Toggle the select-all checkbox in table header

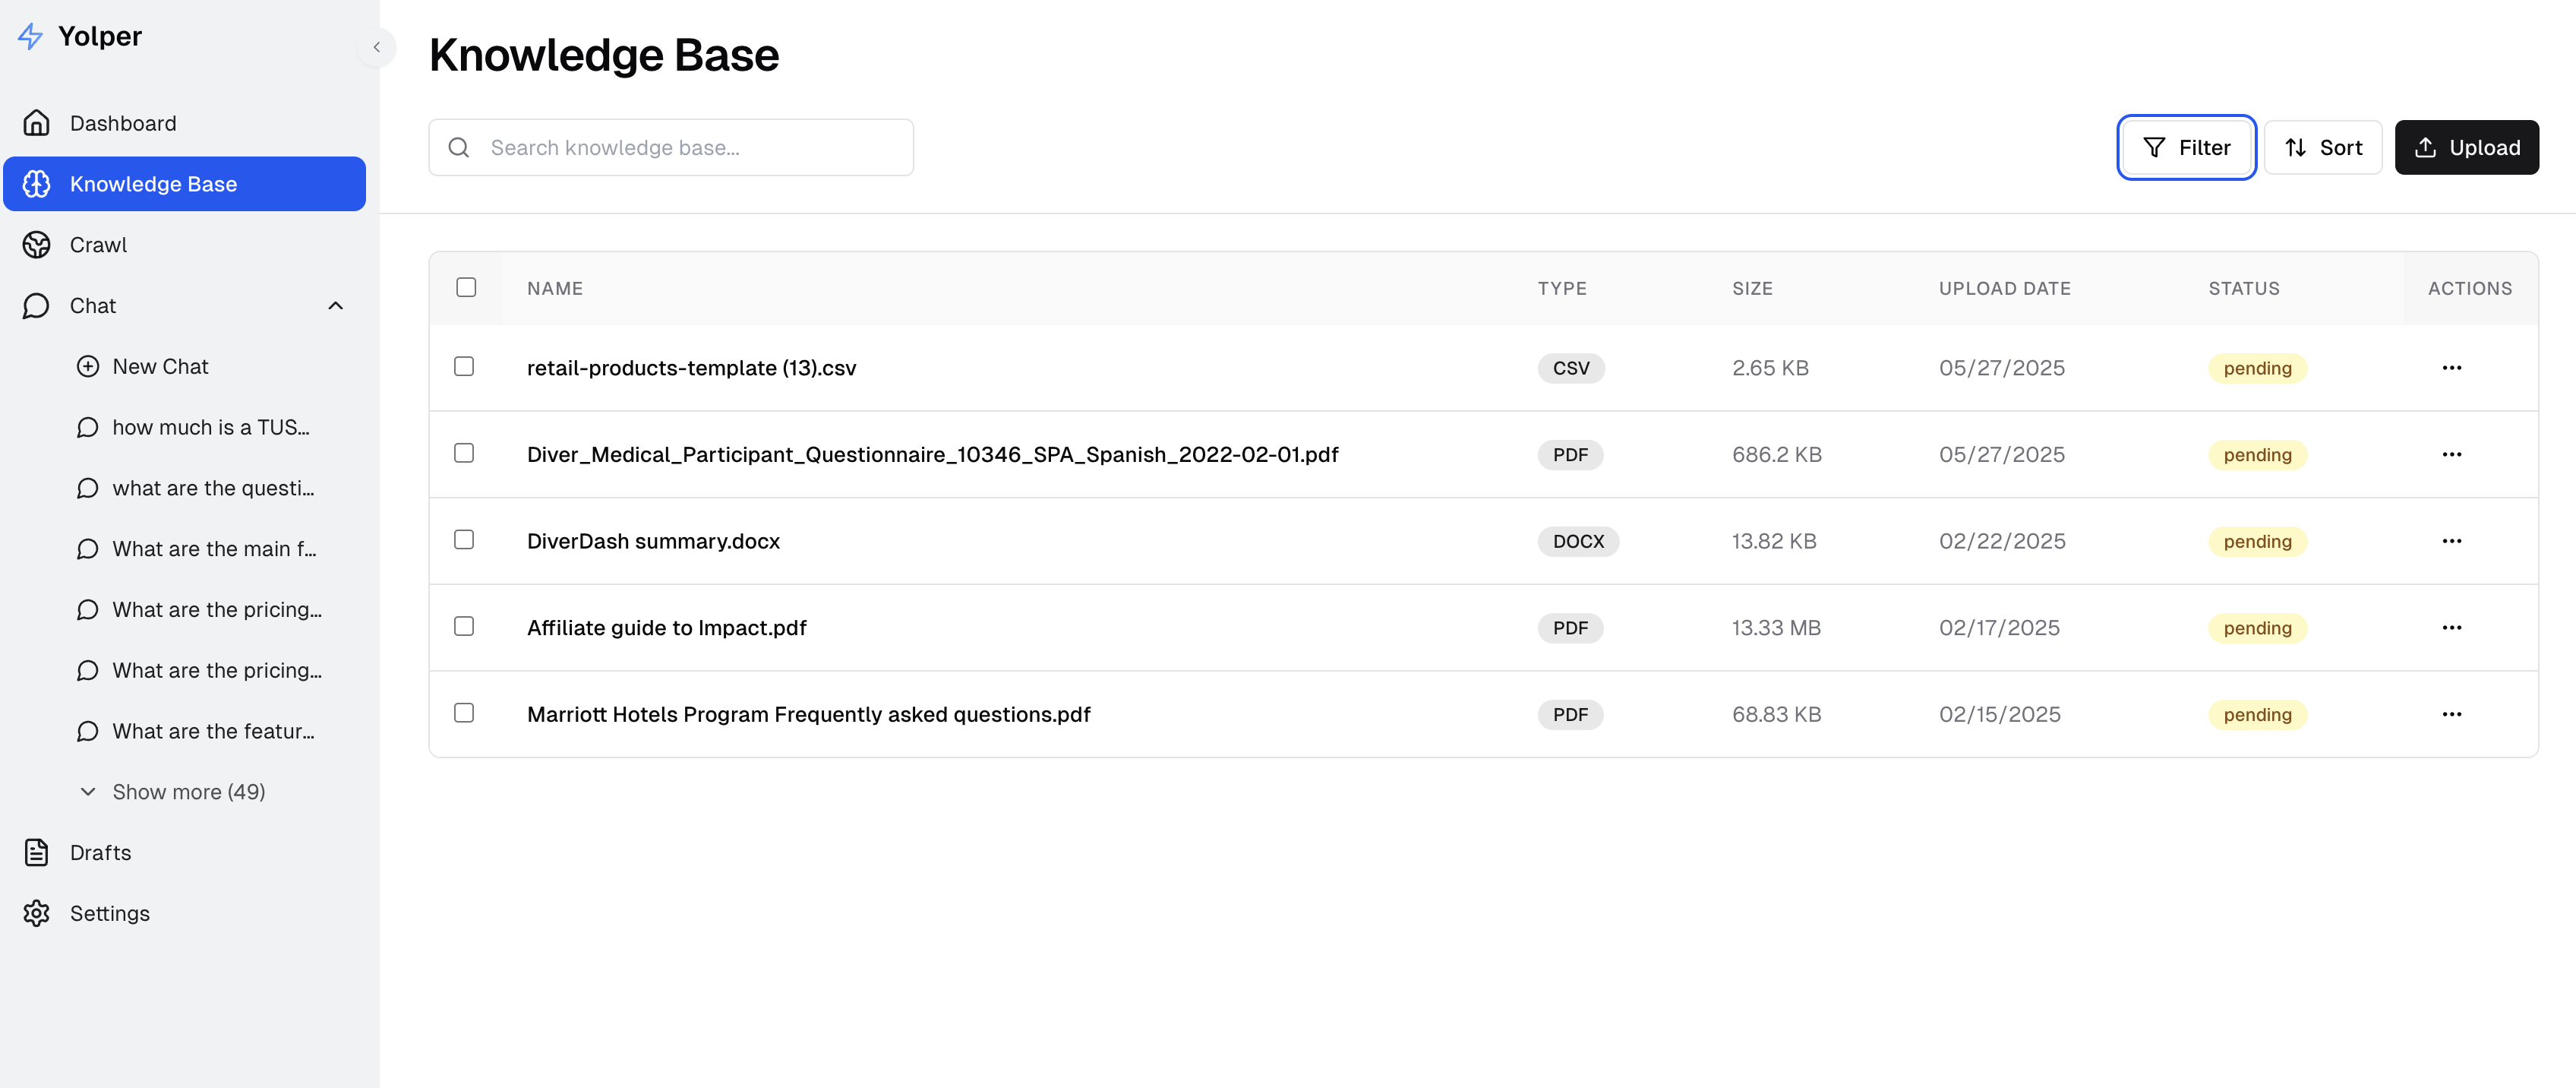point(466,288)
